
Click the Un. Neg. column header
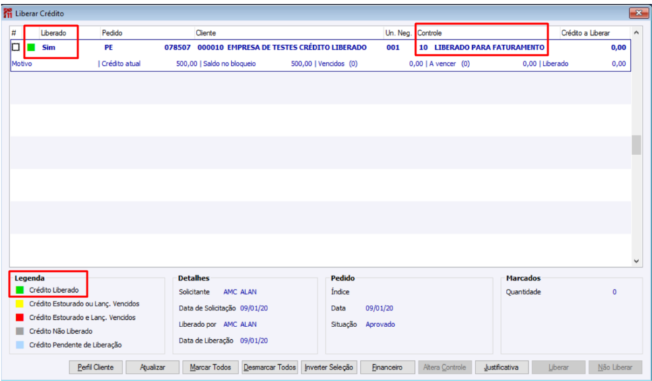[398, 33]
